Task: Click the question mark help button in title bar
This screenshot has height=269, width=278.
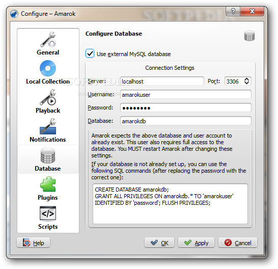Action: point(233,11)
